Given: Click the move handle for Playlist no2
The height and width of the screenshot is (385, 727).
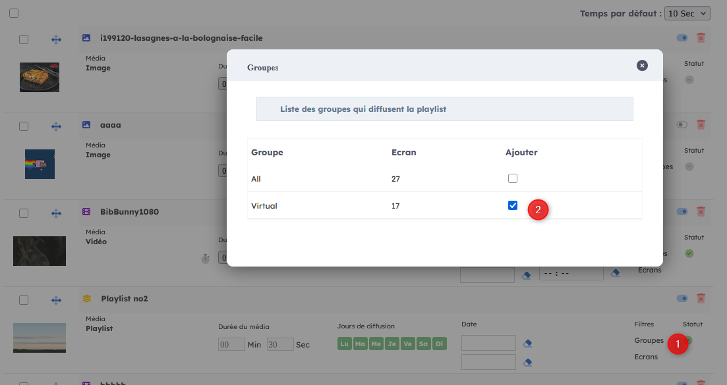Looking at the screenshot, I should pos(56,299).
